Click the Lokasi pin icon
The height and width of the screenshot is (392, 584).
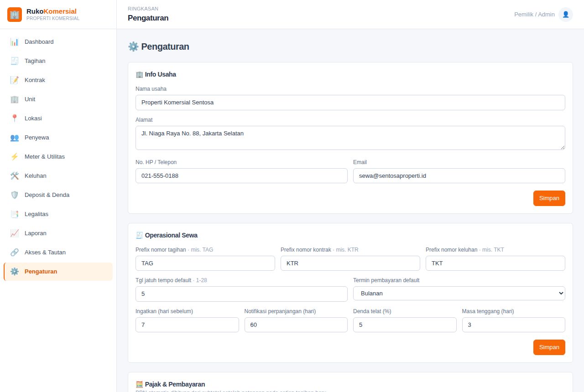(x=15, y=119)
